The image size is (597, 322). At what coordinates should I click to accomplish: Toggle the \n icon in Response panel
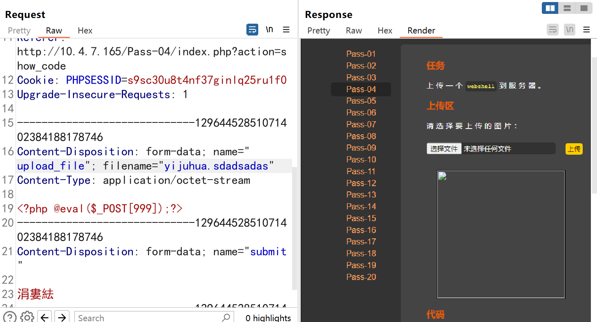570,30
